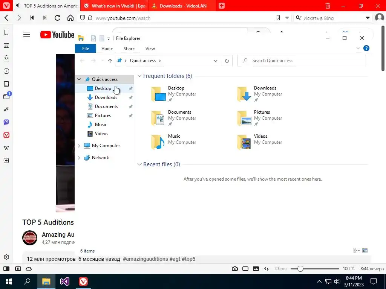Open File Explorer help question mark
Image resolution: width=386 pixels, height=289 pixels.
(366, 49)
